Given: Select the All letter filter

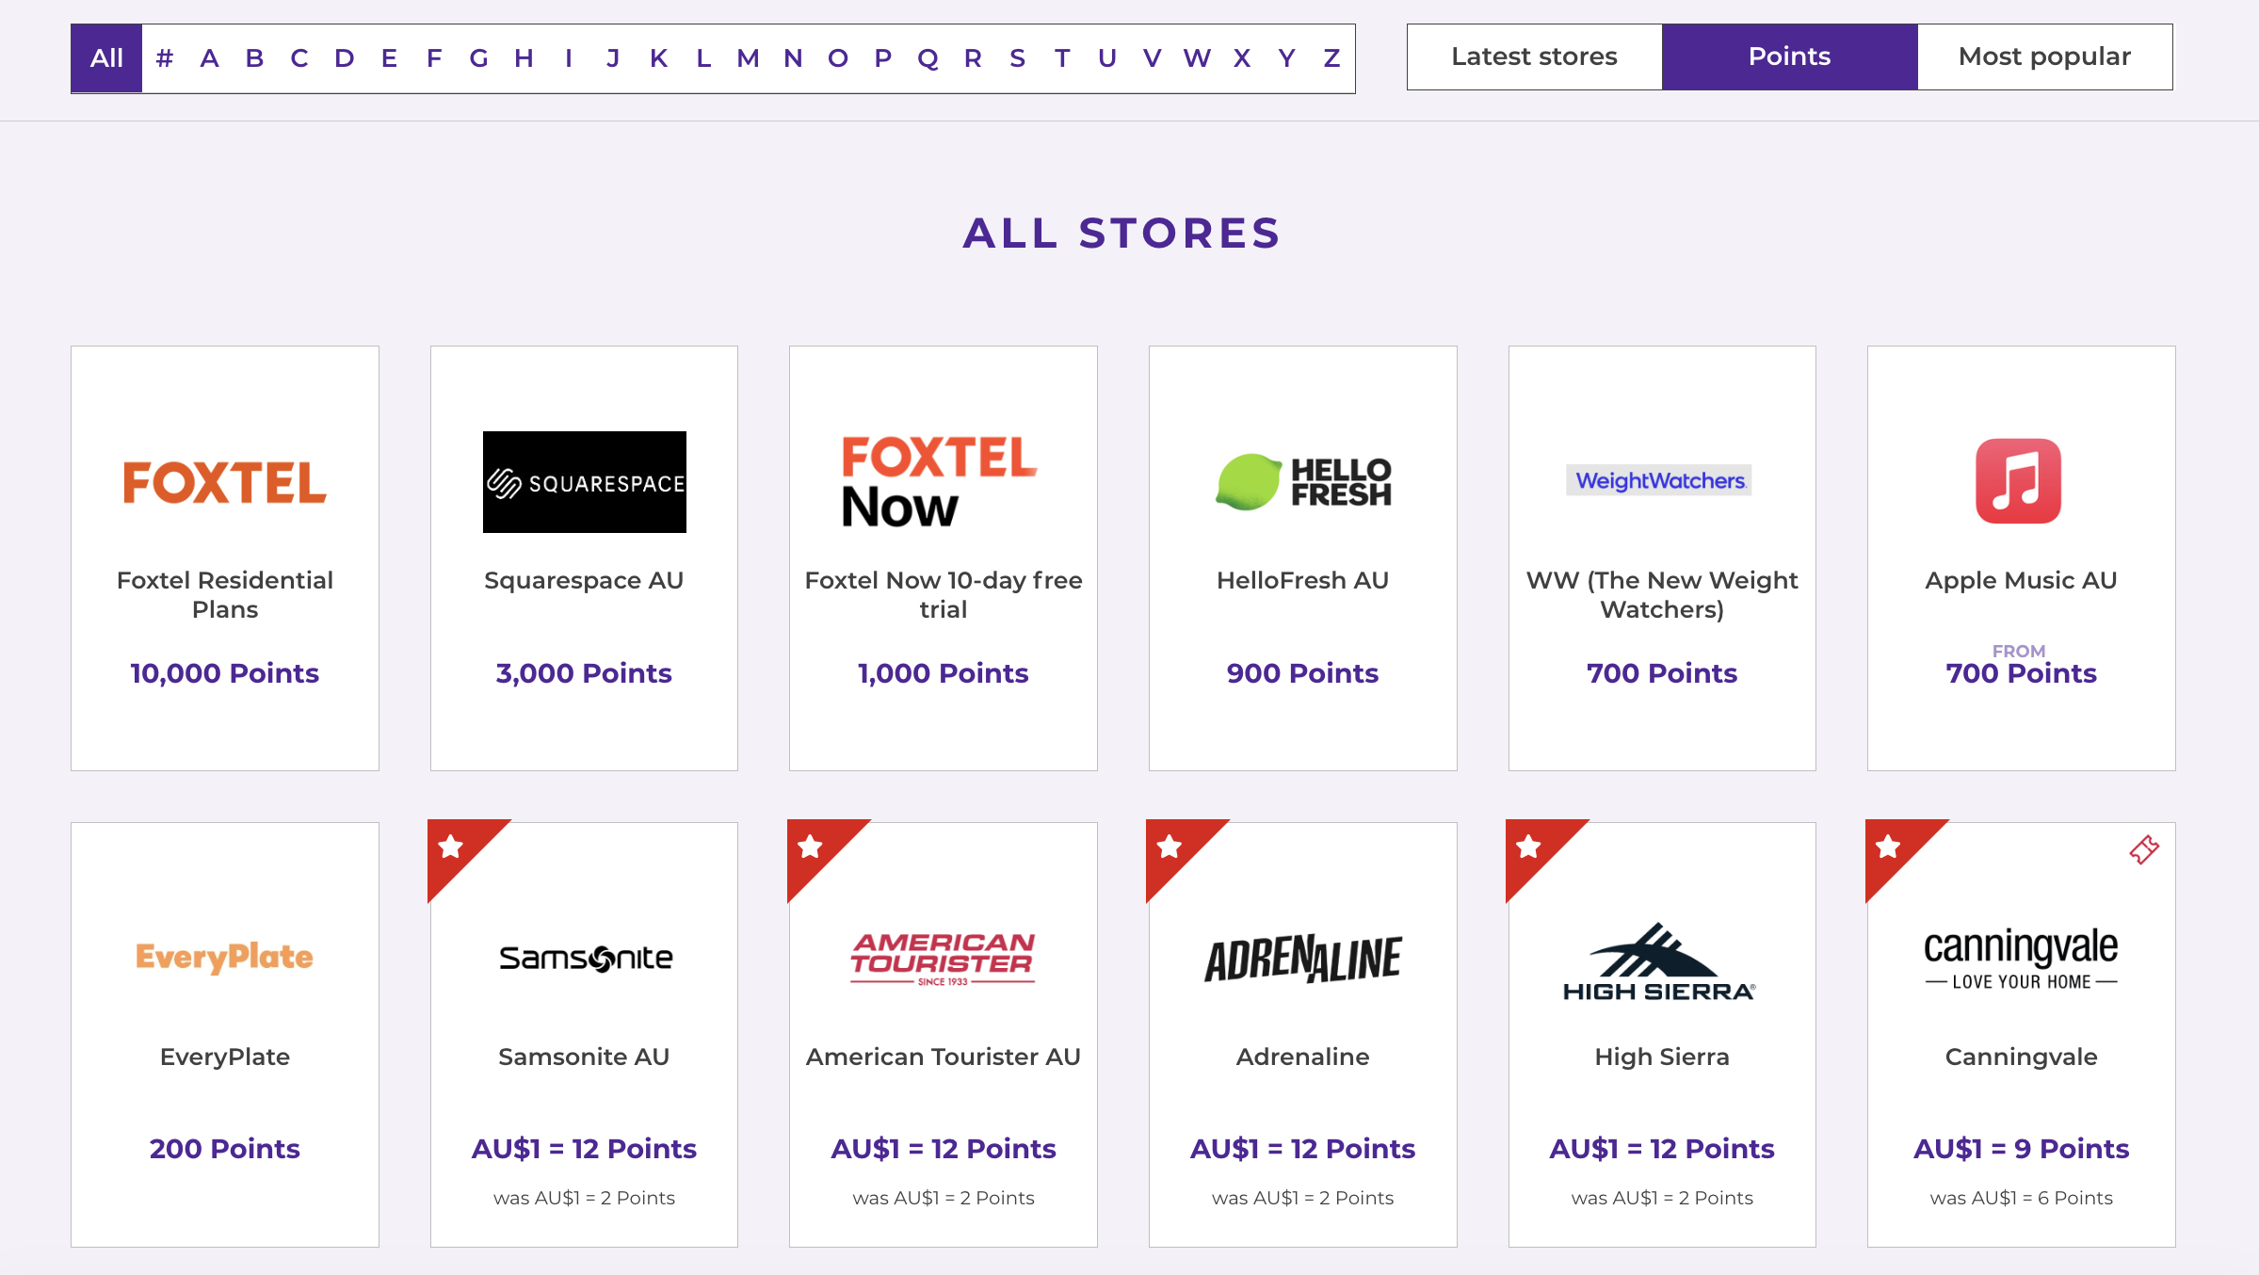Looking at the screenshot, I should pos(106,58).
